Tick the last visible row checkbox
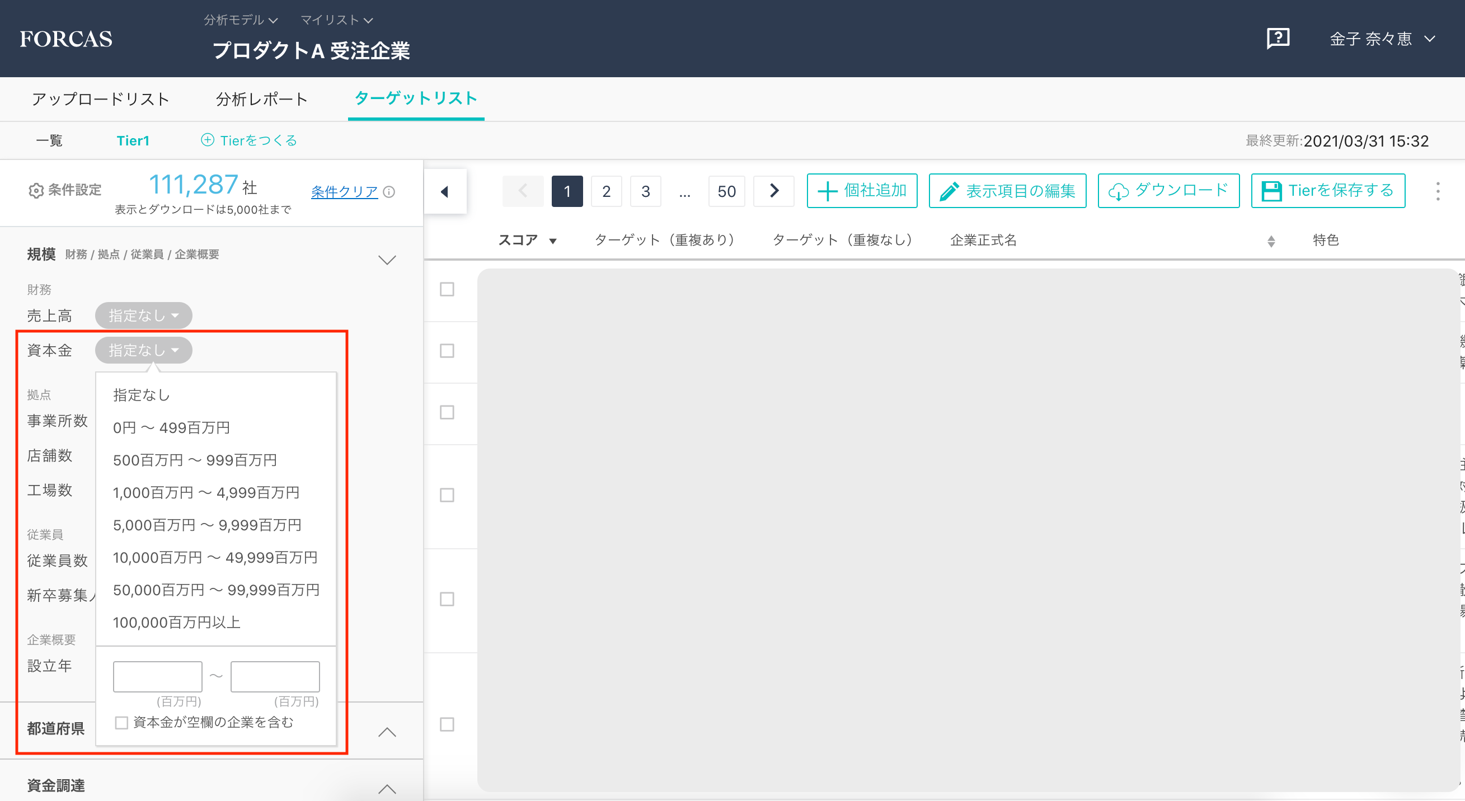1465x801 pixels. point(447,724)
